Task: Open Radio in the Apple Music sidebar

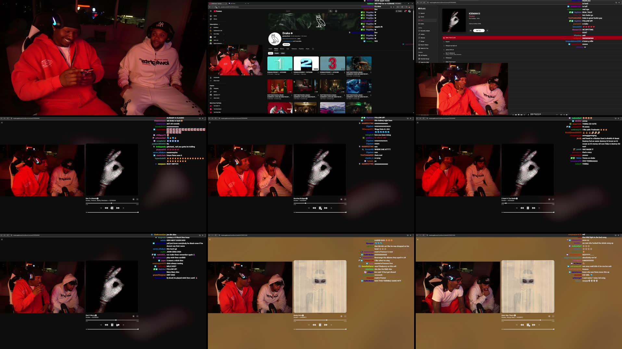Action: (421, 24)
